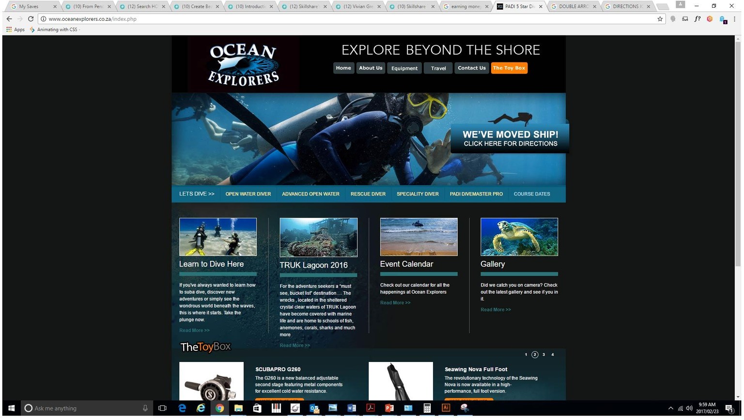The image size is (744, 420).
Task: Show hidden system tray icons chevron
Action: (x=670, y=408)
